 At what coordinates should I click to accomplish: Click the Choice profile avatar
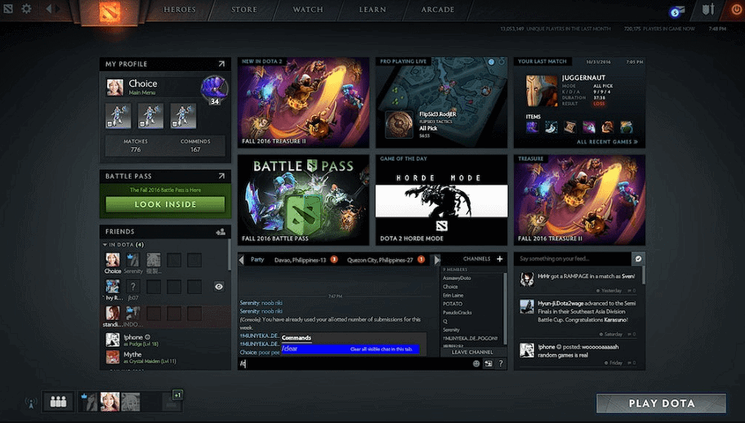point(114,87)
